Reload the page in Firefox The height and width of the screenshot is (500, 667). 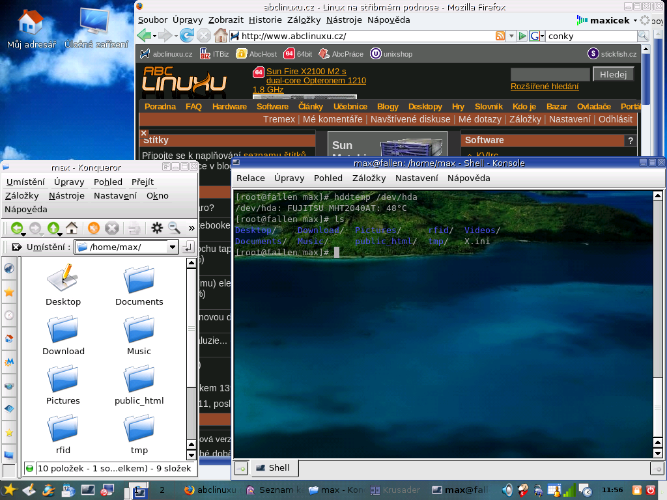(187, 35)
